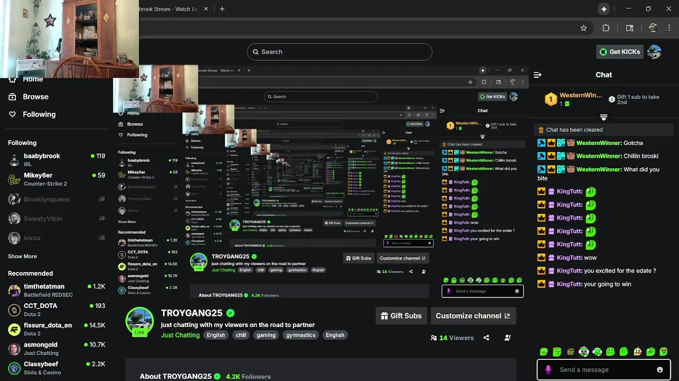679x381 pixels.
Task: Open the Classybeef recommended channel
Action: click(56, 368)
